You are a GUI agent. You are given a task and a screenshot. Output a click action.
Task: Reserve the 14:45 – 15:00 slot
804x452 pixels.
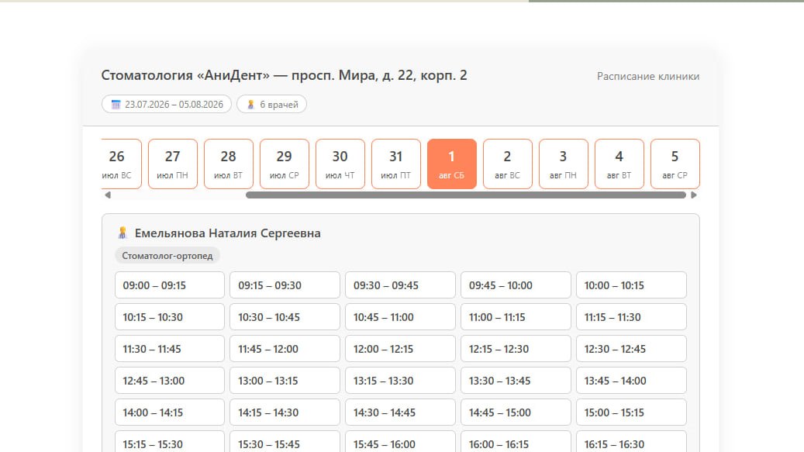516,412
